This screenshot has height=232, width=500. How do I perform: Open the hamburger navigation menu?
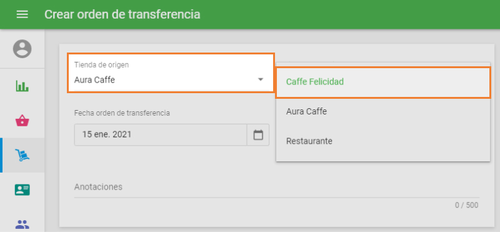point(22,14)
